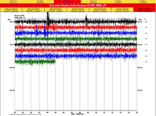Click the 05:00 UTC label on left axis
This screenshot has height=116, width=156.
pyautogui.click(x=12, y=45)
